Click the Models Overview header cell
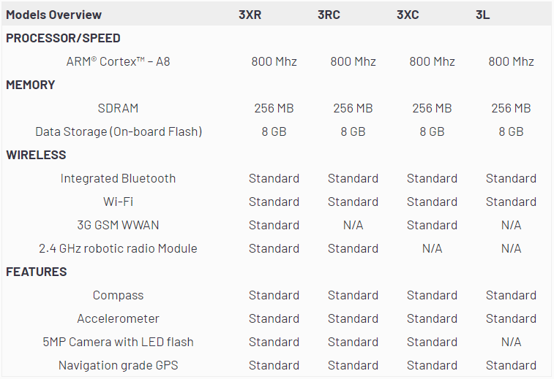Image resolution: width=554 pixels, height=379 pixels. click(54, 15)
